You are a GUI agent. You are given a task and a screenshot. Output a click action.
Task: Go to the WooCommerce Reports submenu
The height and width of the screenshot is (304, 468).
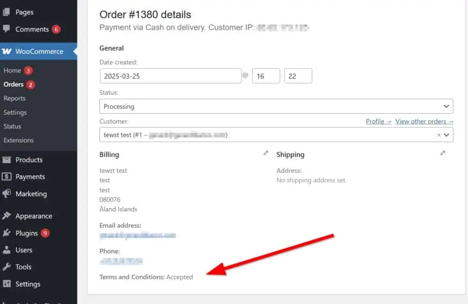[x=15, y=98]
